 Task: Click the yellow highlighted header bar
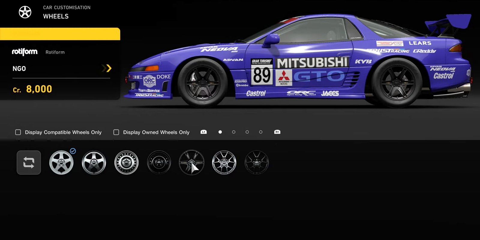60,34
